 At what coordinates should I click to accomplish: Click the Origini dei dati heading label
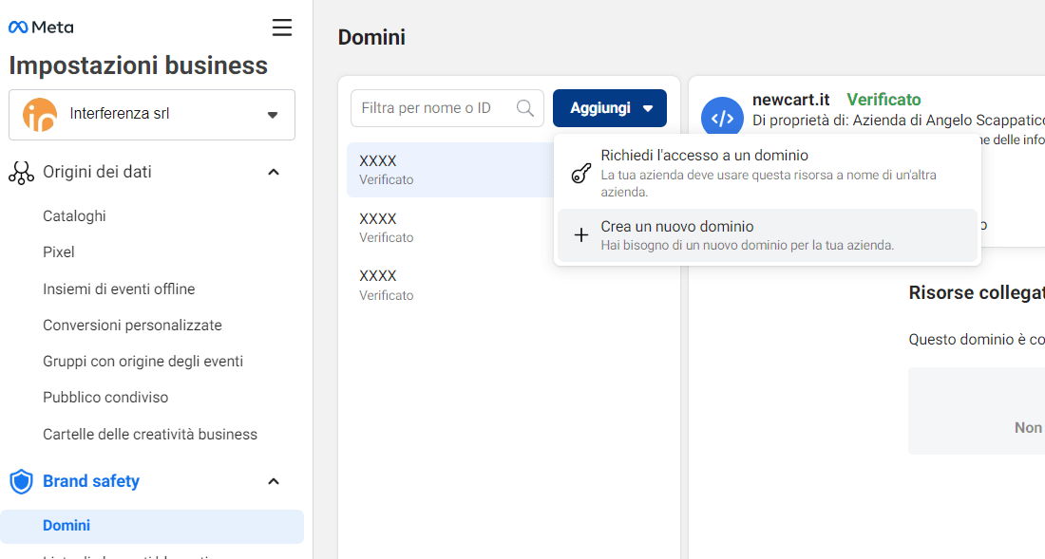[x=97, y=173]
